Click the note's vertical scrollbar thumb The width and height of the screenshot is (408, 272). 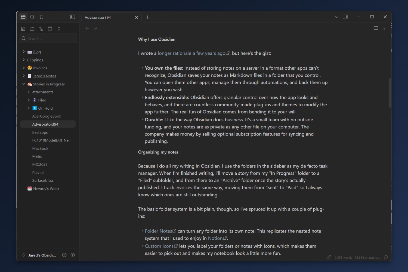pyautogui.click(x=390, y=93)
